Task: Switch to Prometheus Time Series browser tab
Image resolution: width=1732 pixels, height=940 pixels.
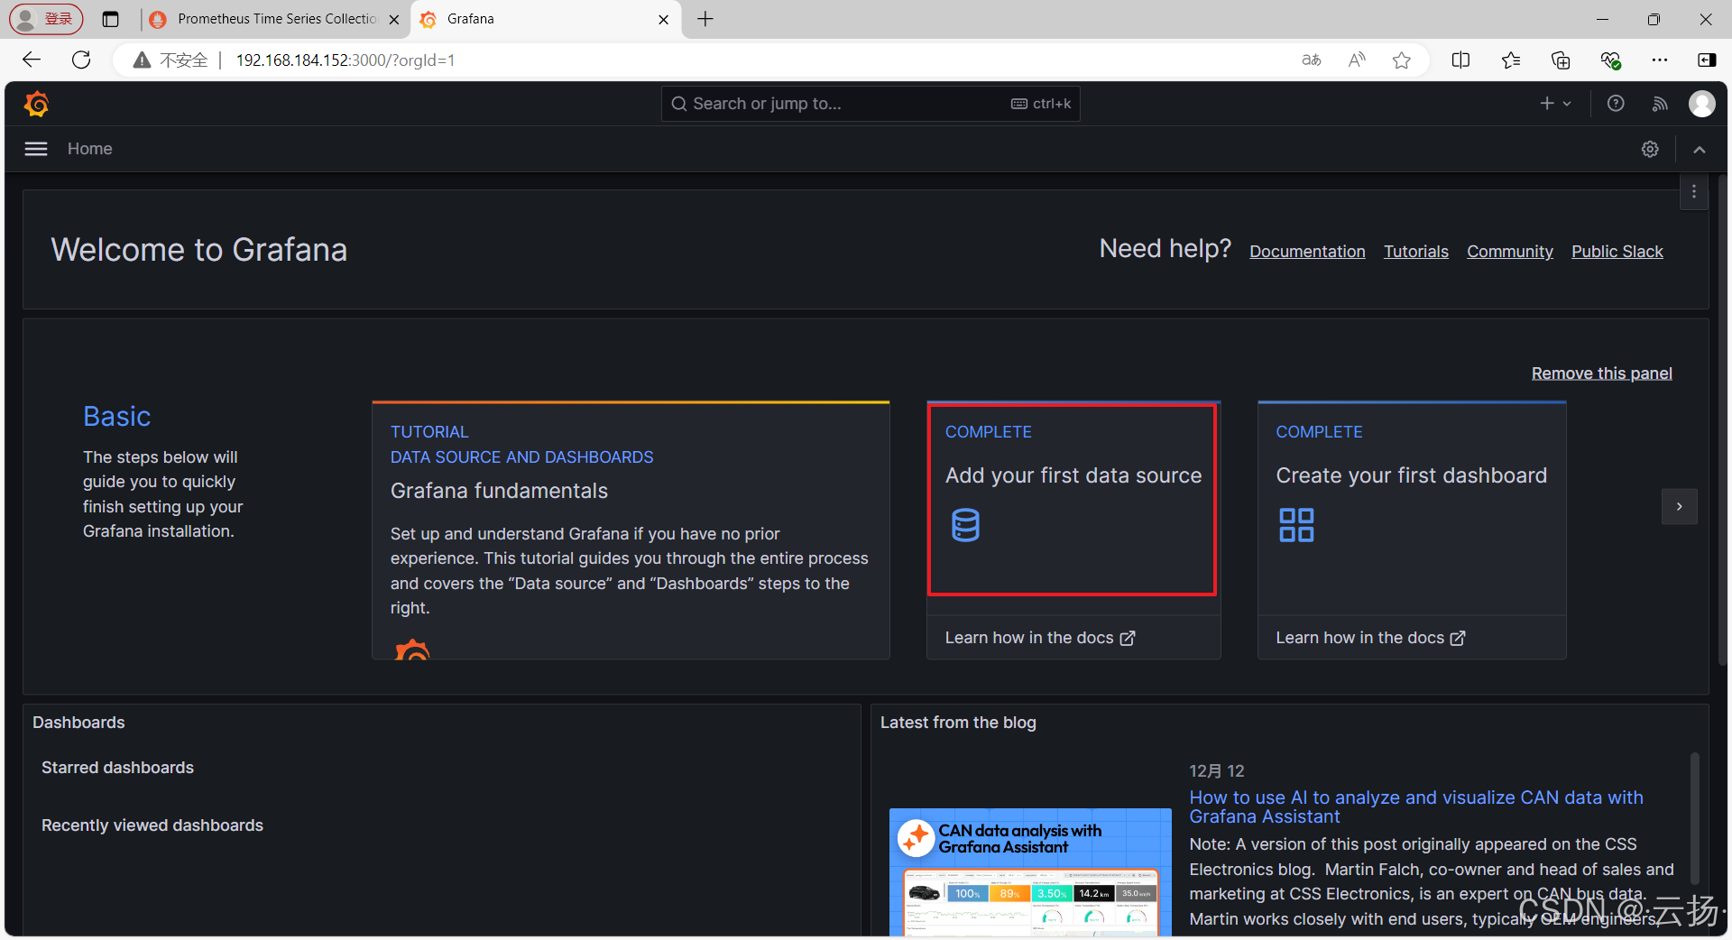Action: pos(274,19)
